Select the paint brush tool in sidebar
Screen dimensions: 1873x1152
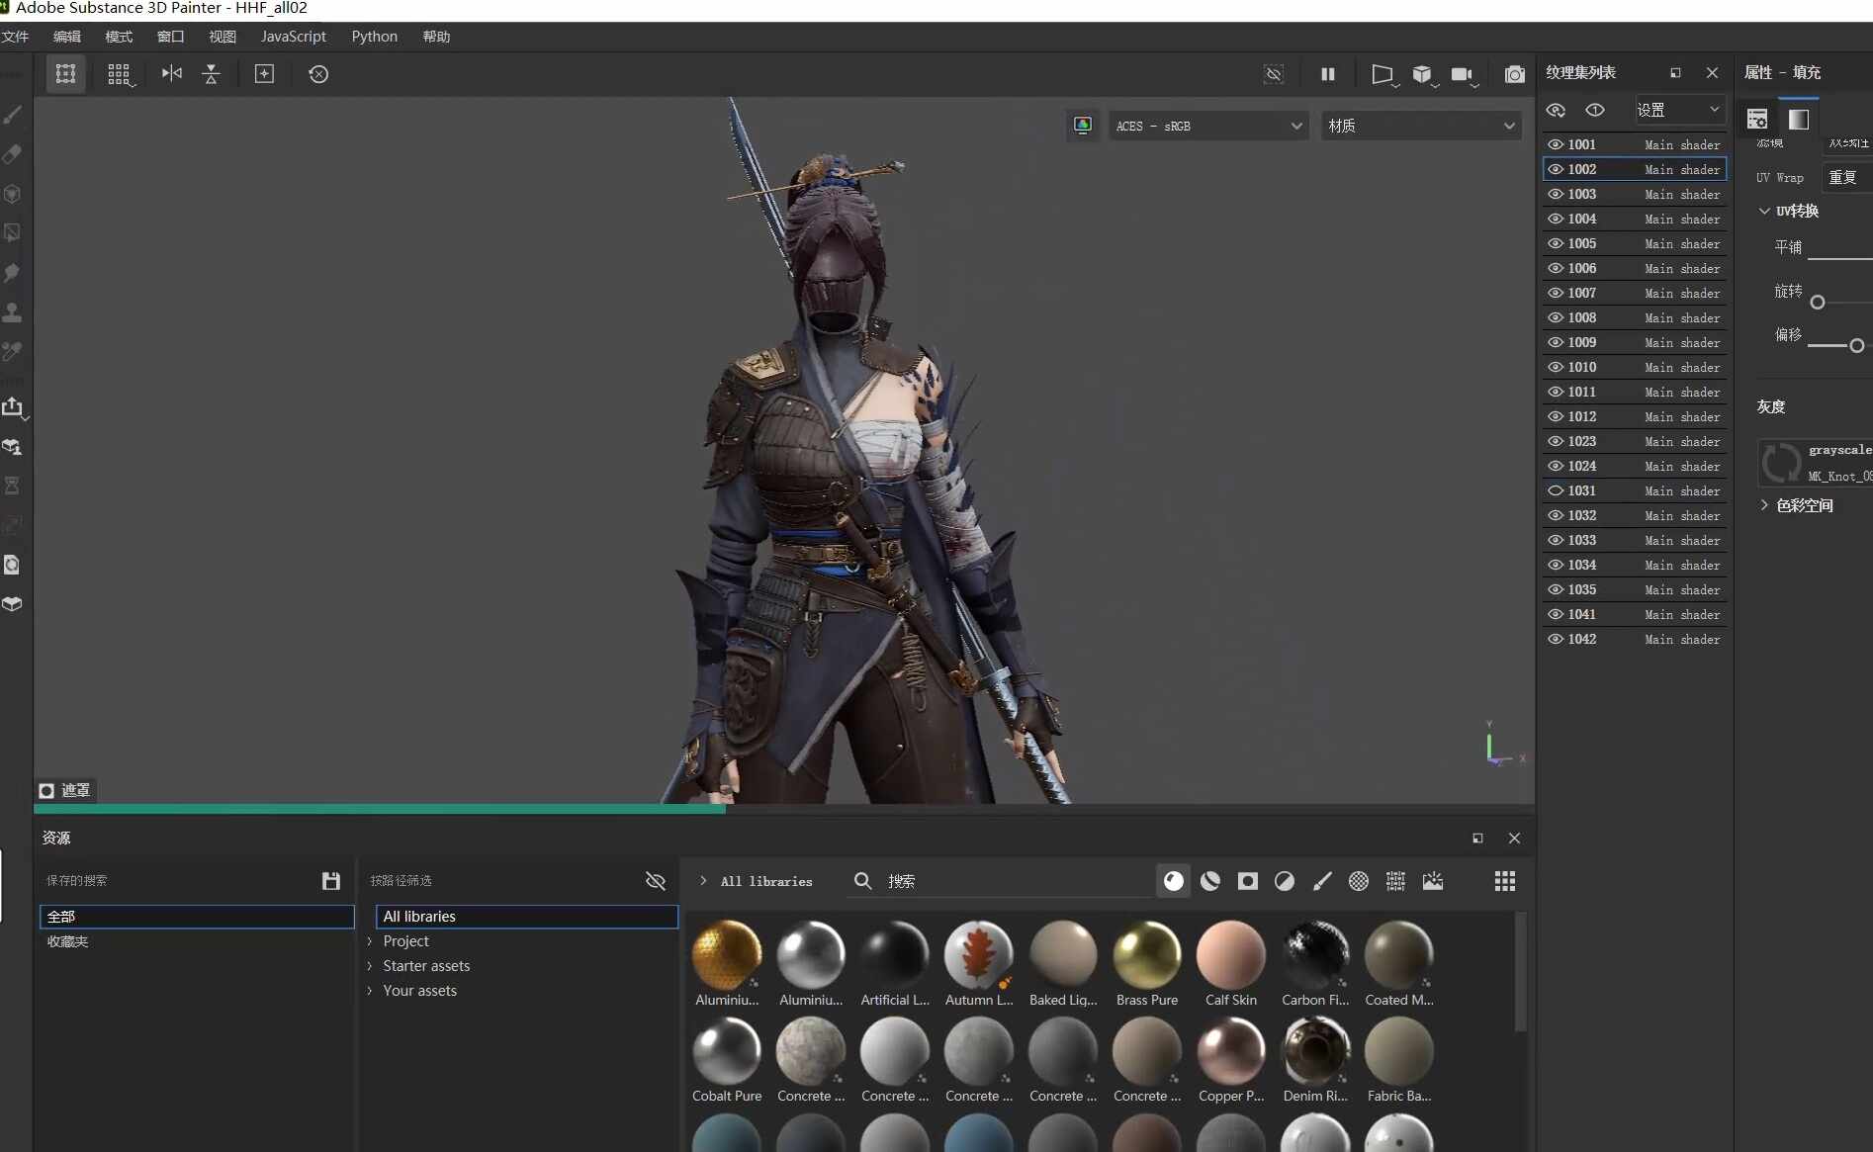(x=13, y=115)
